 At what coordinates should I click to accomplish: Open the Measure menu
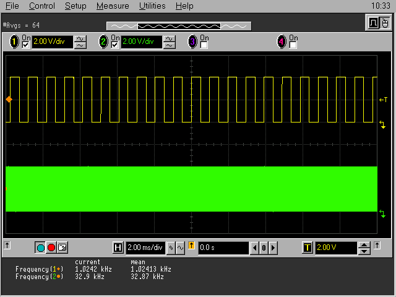click(x=113, y=6)
